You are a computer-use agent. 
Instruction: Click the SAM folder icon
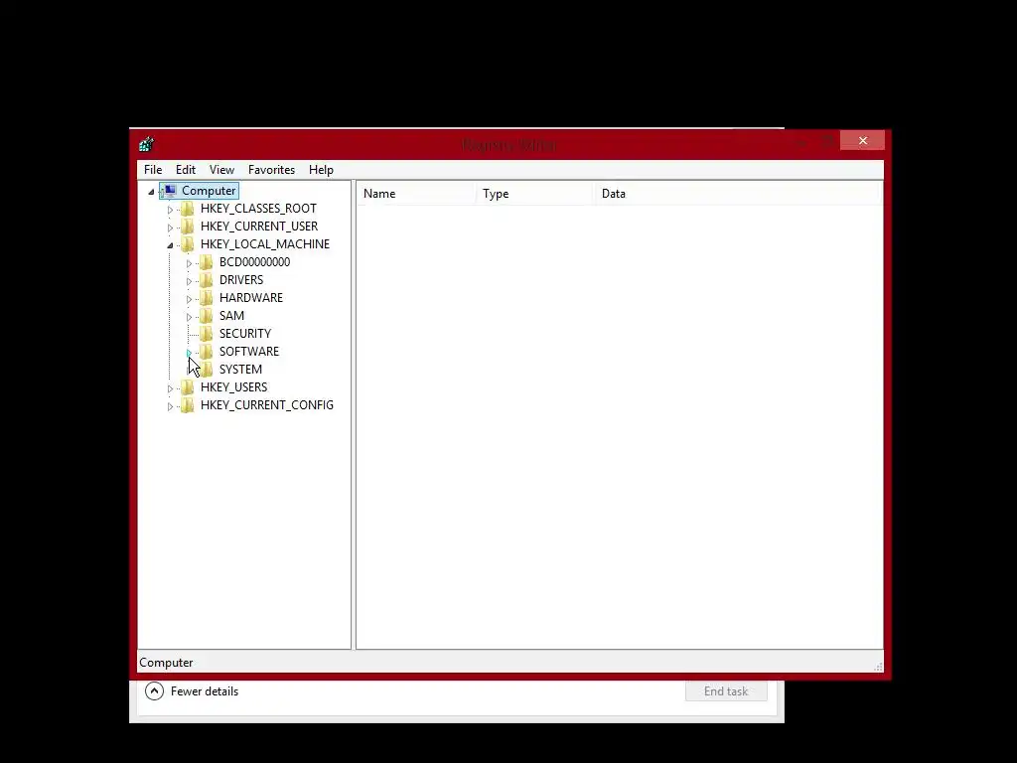(x=207, y=315)
